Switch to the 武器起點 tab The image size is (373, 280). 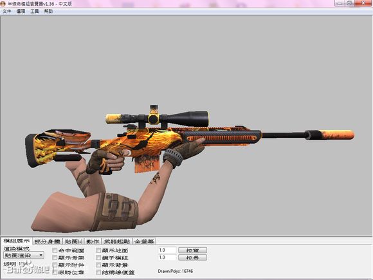[x=117, y=241]
